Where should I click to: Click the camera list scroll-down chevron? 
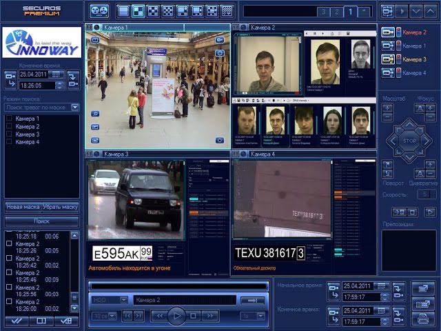[x=416, y=11]
